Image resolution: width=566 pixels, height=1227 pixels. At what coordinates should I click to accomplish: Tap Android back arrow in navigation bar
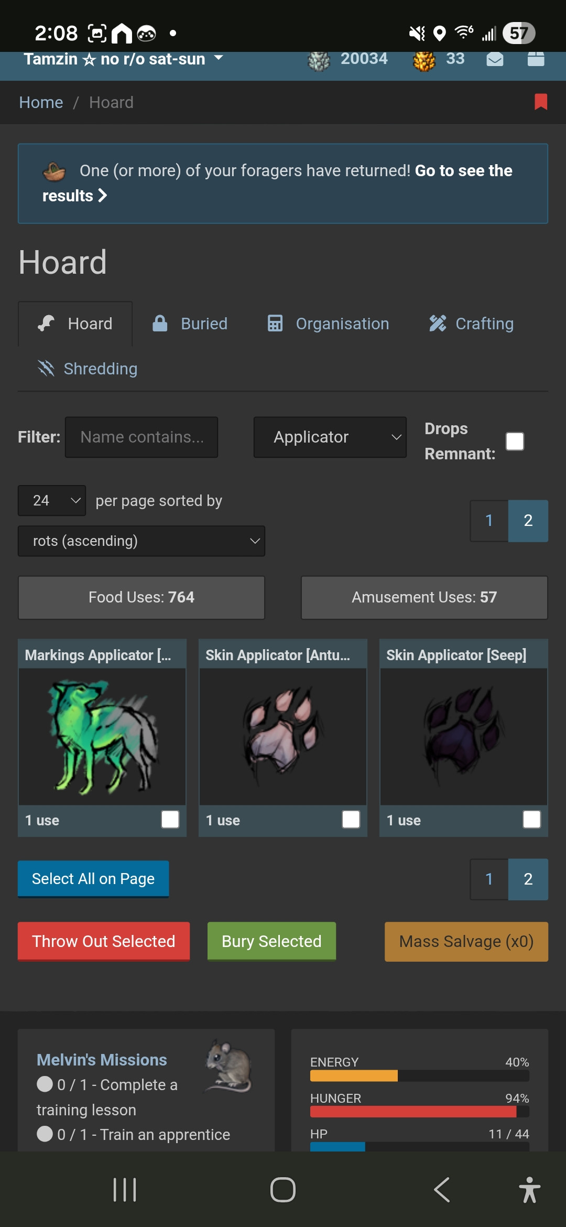click(x=442, y=1189)
